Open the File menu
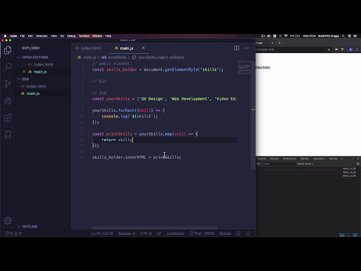This screenshot has width=361, height=271. coord(23,36)
